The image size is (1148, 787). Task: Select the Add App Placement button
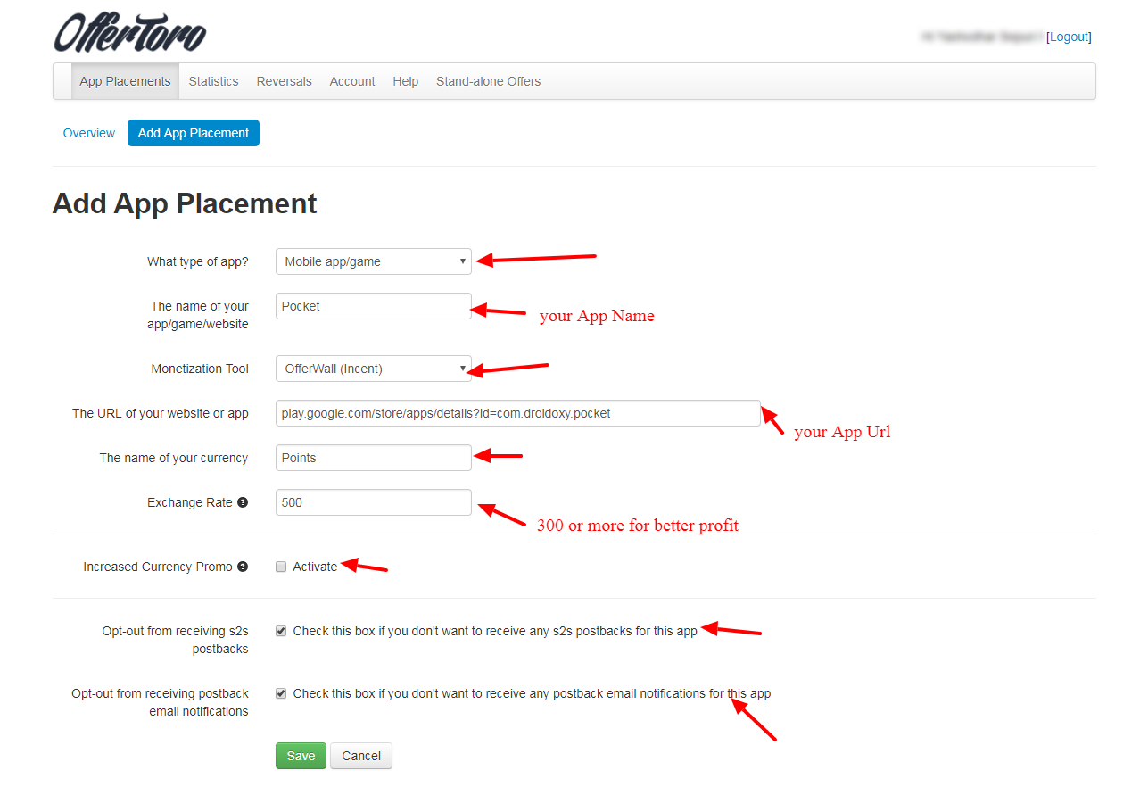coord(193,133)
